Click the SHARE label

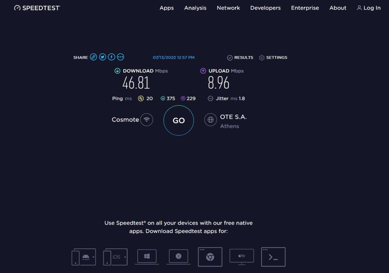coord(81,58)
